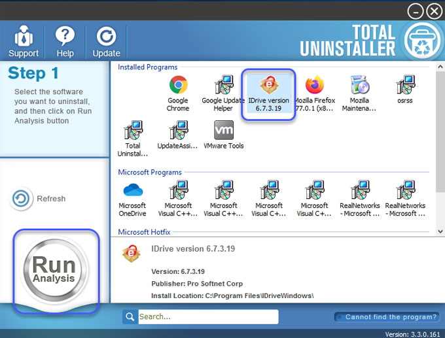Click 'Cannot find the program?' button
The height and width of the screenshot is (338, 445).
[x=387, y=316]
